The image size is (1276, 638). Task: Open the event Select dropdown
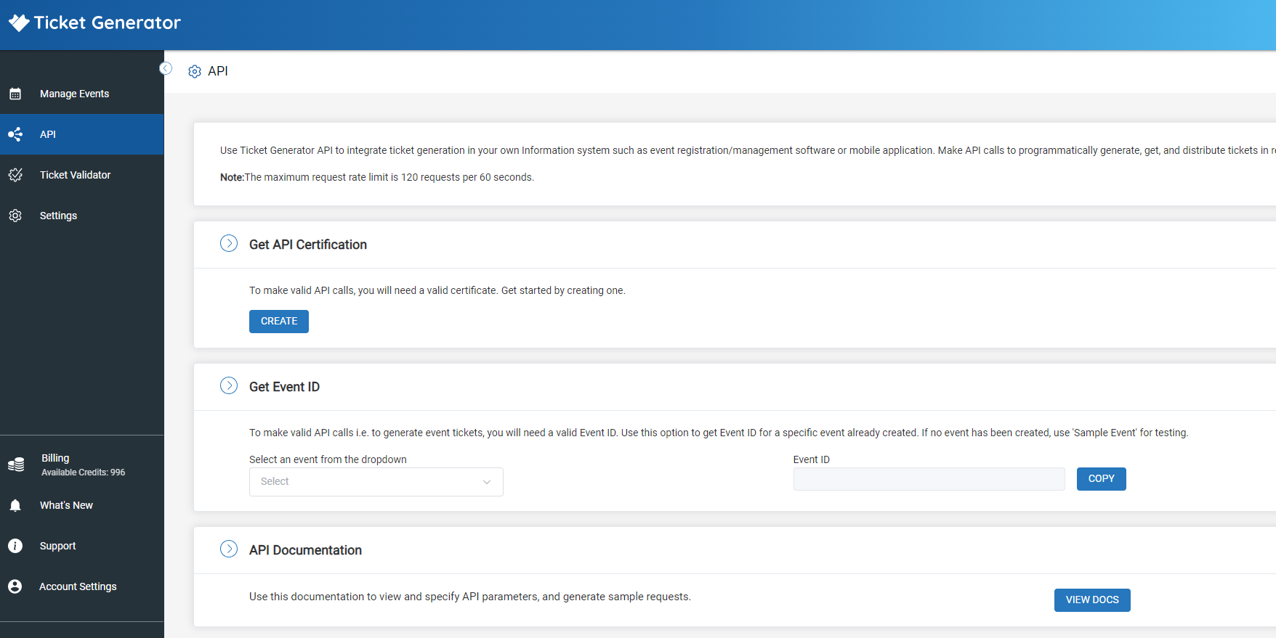pyautogui.click(x=376, y=482)
